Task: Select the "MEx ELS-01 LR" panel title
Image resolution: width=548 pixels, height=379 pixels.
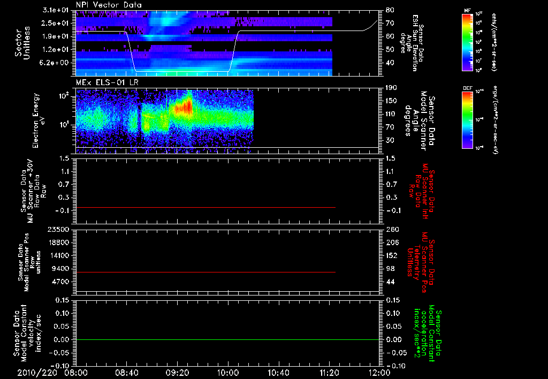Action: (107, 83)
